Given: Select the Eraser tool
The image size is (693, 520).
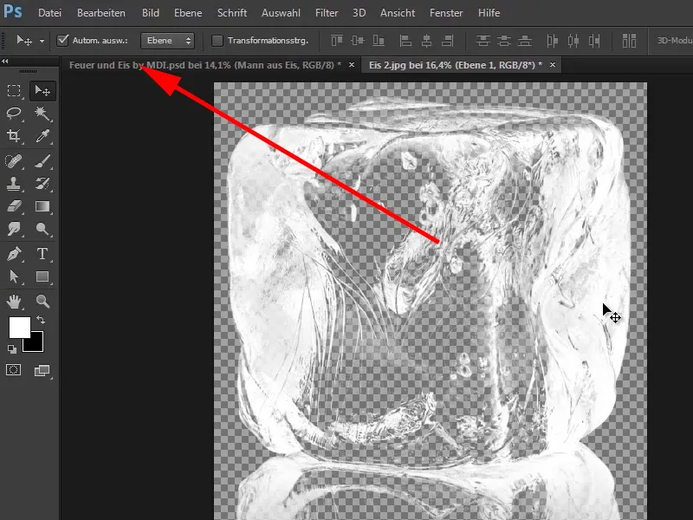Looking at the screenshot, I should 14,206.
